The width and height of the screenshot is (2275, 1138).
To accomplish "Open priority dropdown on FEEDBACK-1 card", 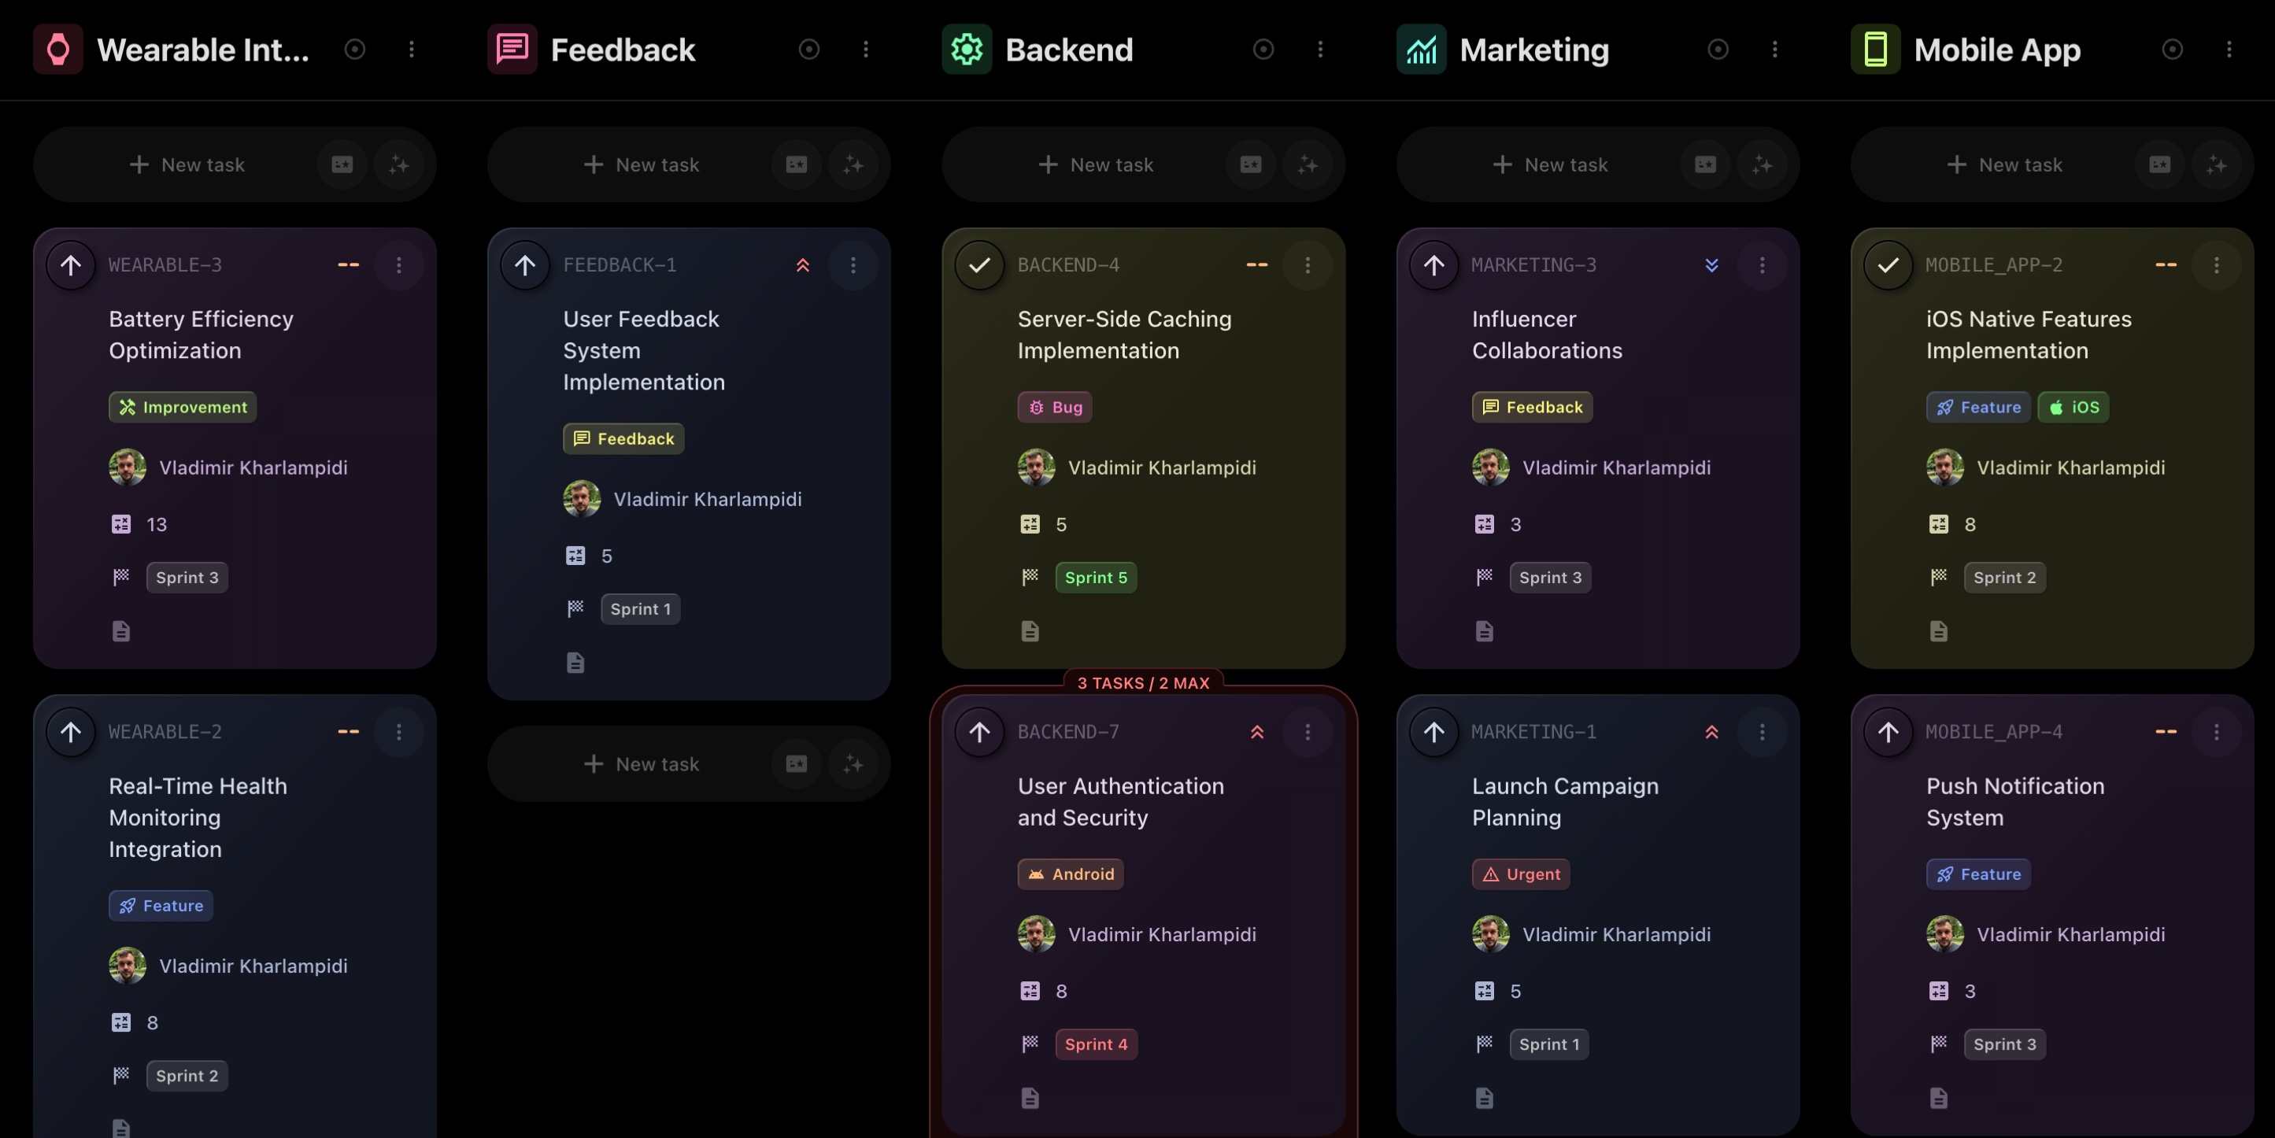I will pos(803,265).
